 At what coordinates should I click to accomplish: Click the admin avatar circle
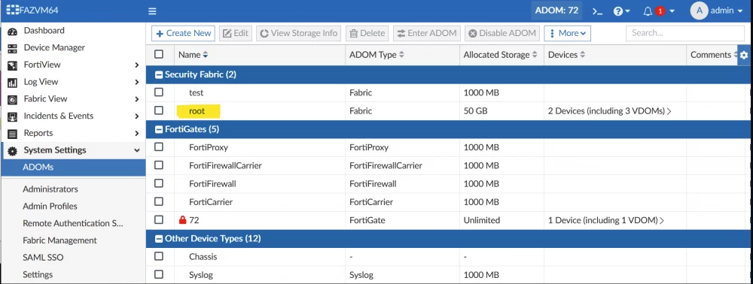[x=699, y=11]
